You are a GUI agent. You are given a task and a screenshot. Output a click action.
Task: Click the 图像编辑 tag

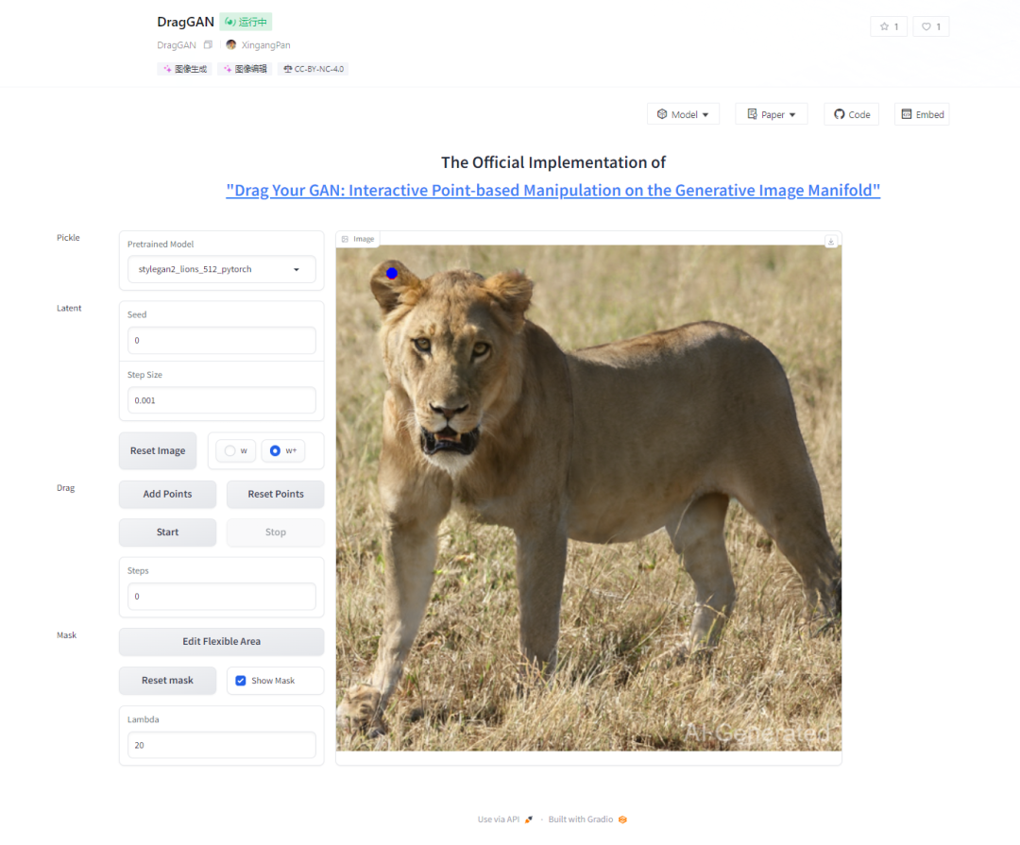click(x=244, y=69)
